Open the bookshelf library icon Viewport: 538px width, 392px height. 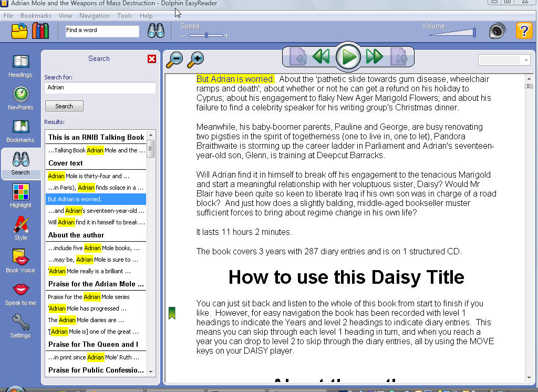point(40,30)
